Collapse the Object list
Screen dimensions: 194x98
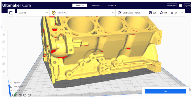point(10,83)
